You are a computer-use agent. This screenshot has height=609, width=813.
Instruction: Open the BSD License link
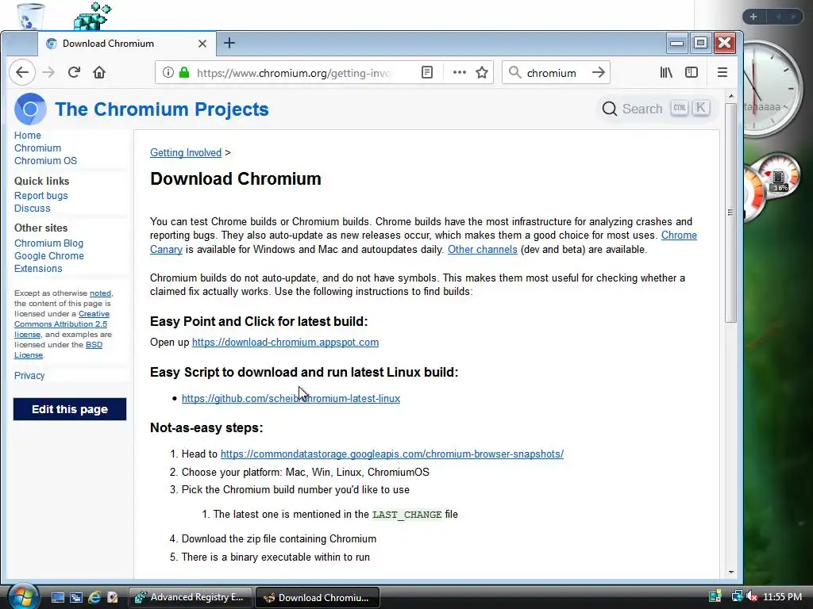click(x=94, y=345)
